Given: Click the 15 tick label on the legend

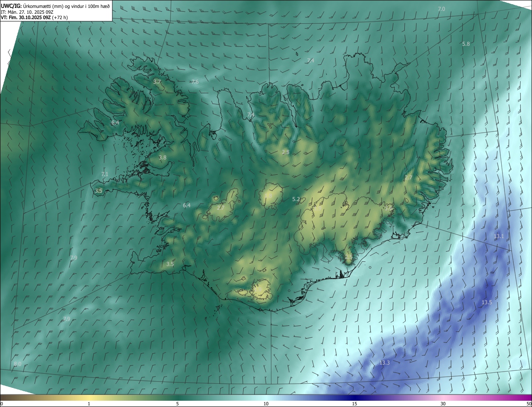Looking at the screenshot, I should coord(355,404).
